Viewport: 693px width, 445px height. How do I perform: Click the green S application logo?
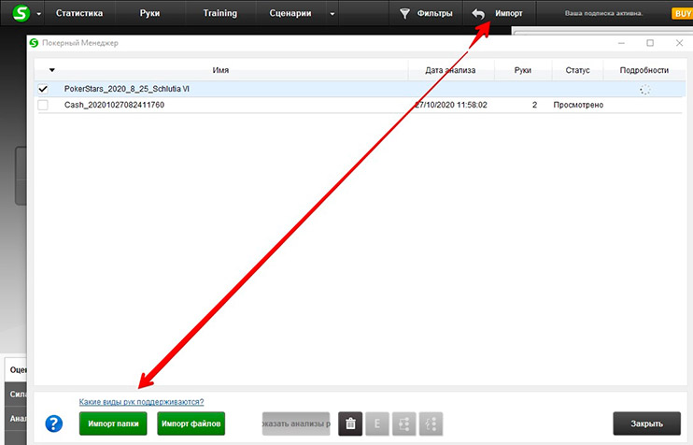click(17, 14)
